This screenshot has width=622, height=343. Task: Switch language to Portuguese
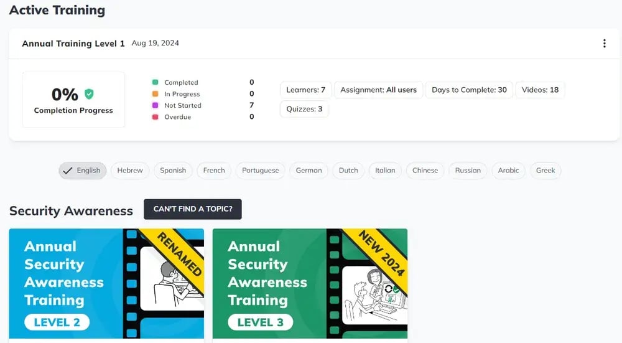pyautogui.click(x=260, y=171)
